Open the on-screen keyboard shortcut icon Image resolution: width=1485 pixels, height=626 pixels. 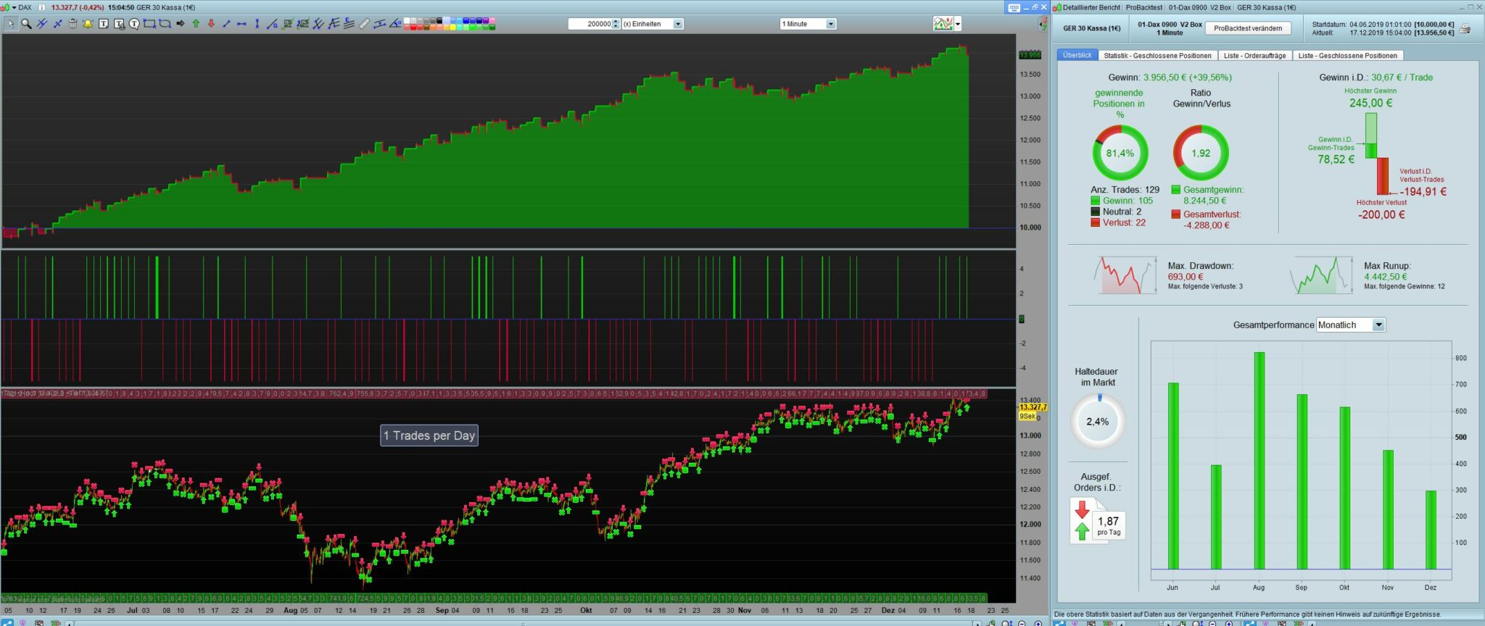1014,7
